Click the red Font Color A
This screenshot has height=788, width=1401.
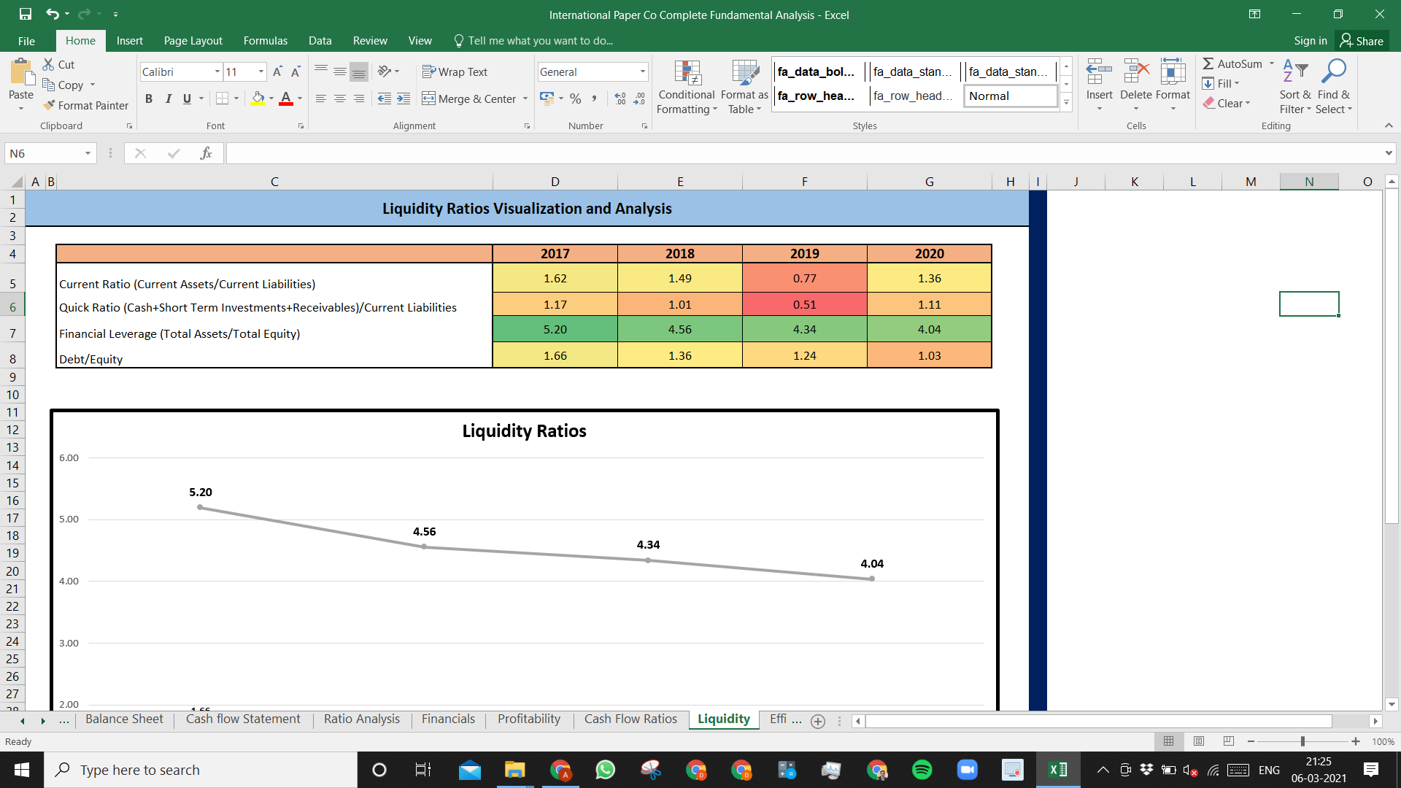coord(286,98)
